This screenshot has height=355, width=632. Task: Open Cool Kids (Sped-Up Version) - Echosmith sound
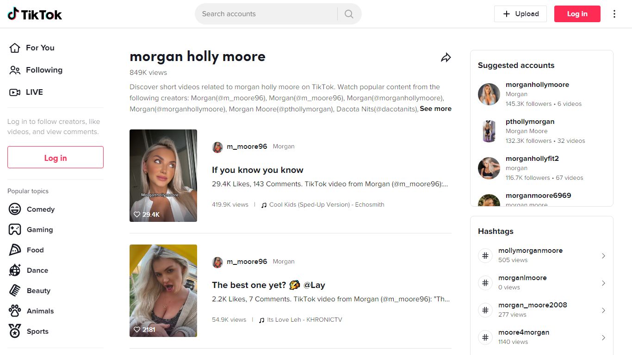pos(327,204)
